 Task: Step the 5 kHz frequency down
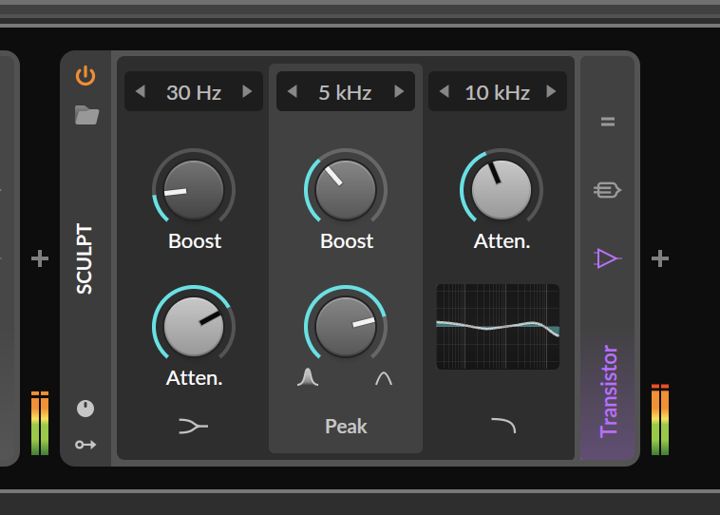[293, 92]
